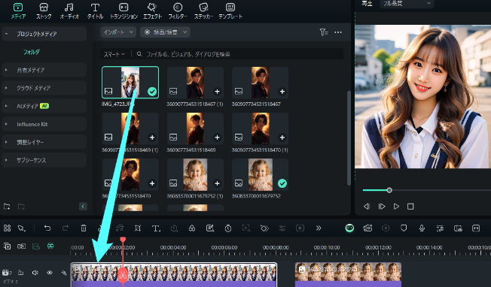This screenshot has width=491, height=287.
Task: Open the green AI Copilot robot icon
Action: [349, 228]
